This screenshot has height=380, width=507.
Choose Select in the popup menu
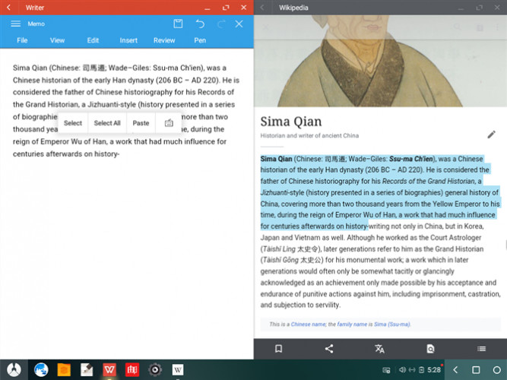(x=73, y=123)
